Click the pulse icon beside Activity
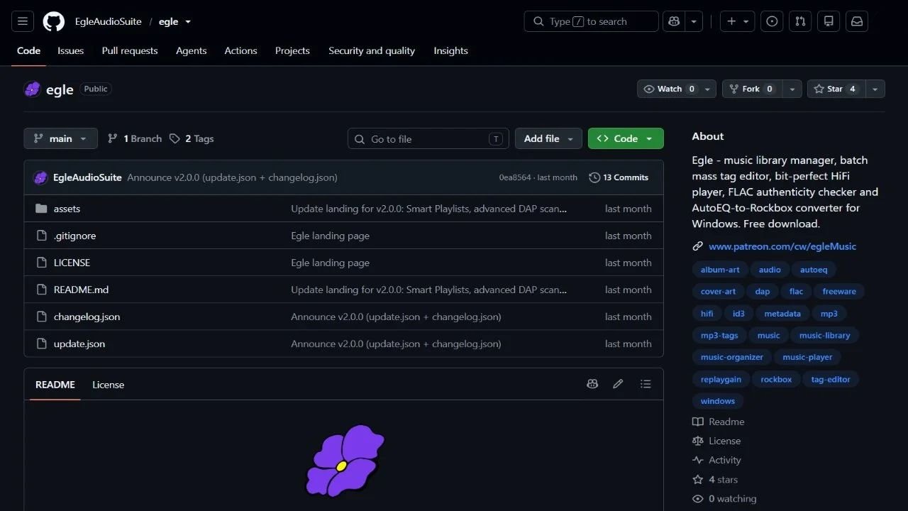Viewport: 908px width, 511px height. 698,460
